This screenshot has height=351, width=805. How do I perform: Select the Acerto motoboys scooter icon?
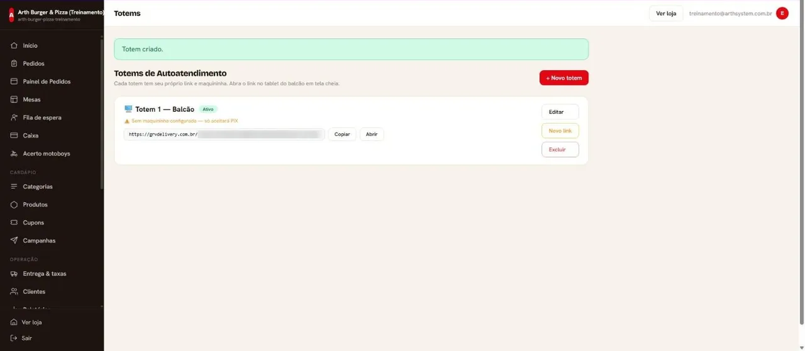click(x=14, y=154)
